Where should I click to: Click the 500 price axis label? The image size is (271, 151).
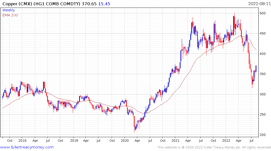point(262,13)
